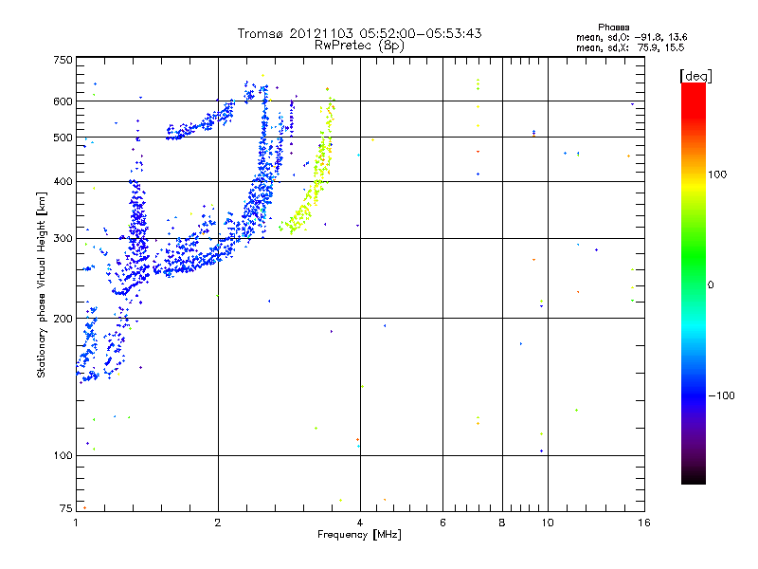Viewport: 758px width, 569px height.
Task: Click the y-axis tick label '100'
Action: coord(63,455)
